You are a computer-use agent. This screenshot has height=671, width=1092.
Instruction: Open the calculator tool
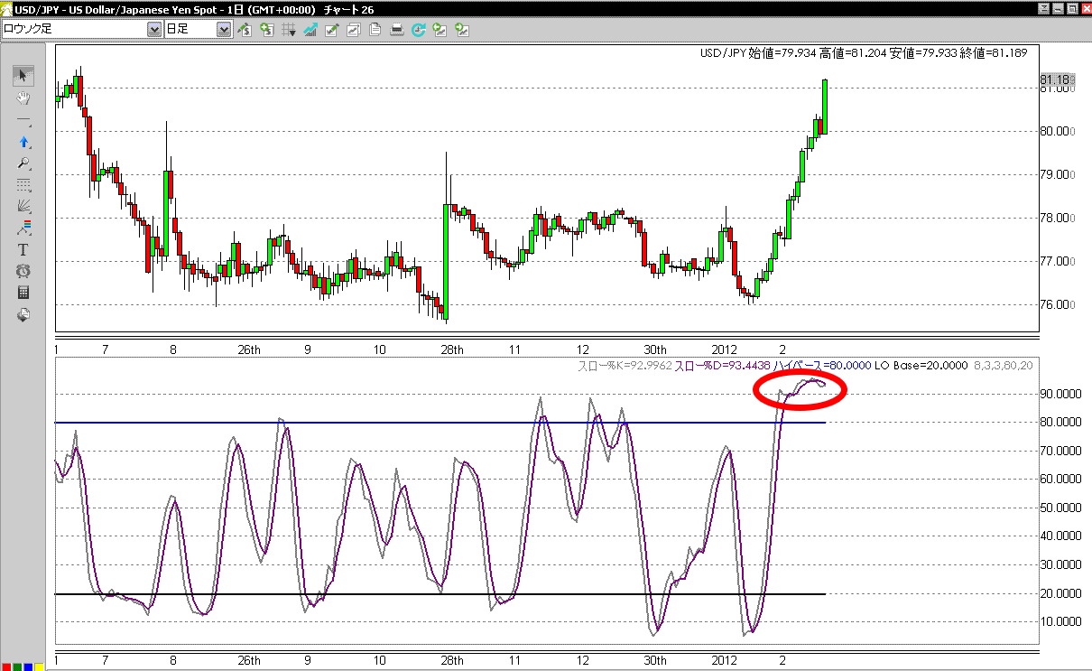23,293
